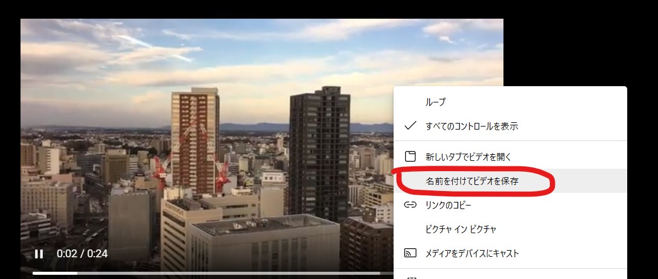Toggle ピクチャ イン ピクチャ mode
The height and width of the screenshot is (279, 658).
click(510, 229)
